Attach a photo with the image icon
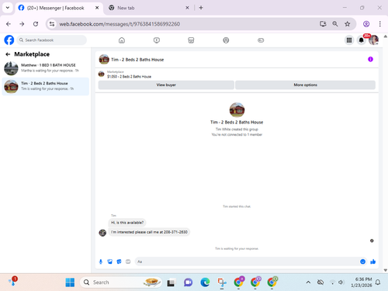This screenshot has width=388, height=291. (x=110, y=262)
